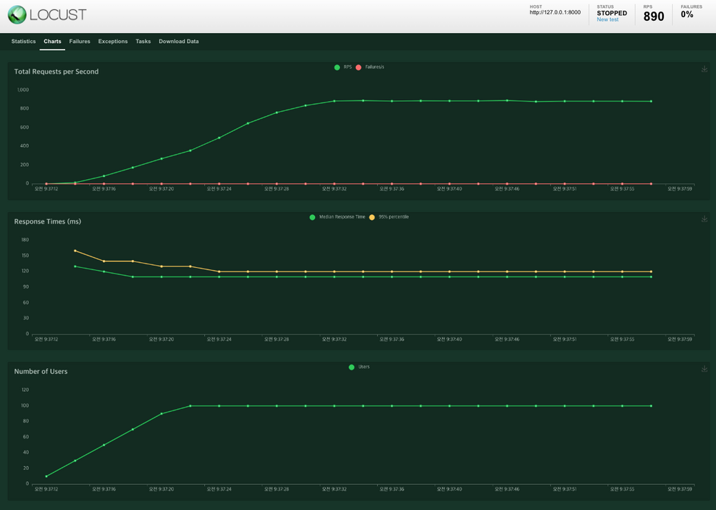Go to the Exceptions tab
Screen dimensions: 716x510
click(113, 42)
